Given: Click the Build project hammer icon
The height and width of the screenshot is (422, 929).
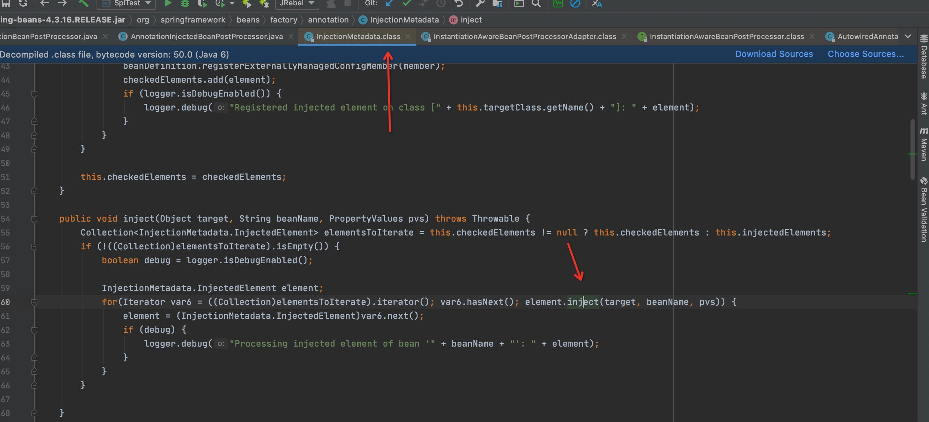Looking at the screenshot, I should click(x=83, y=3).
